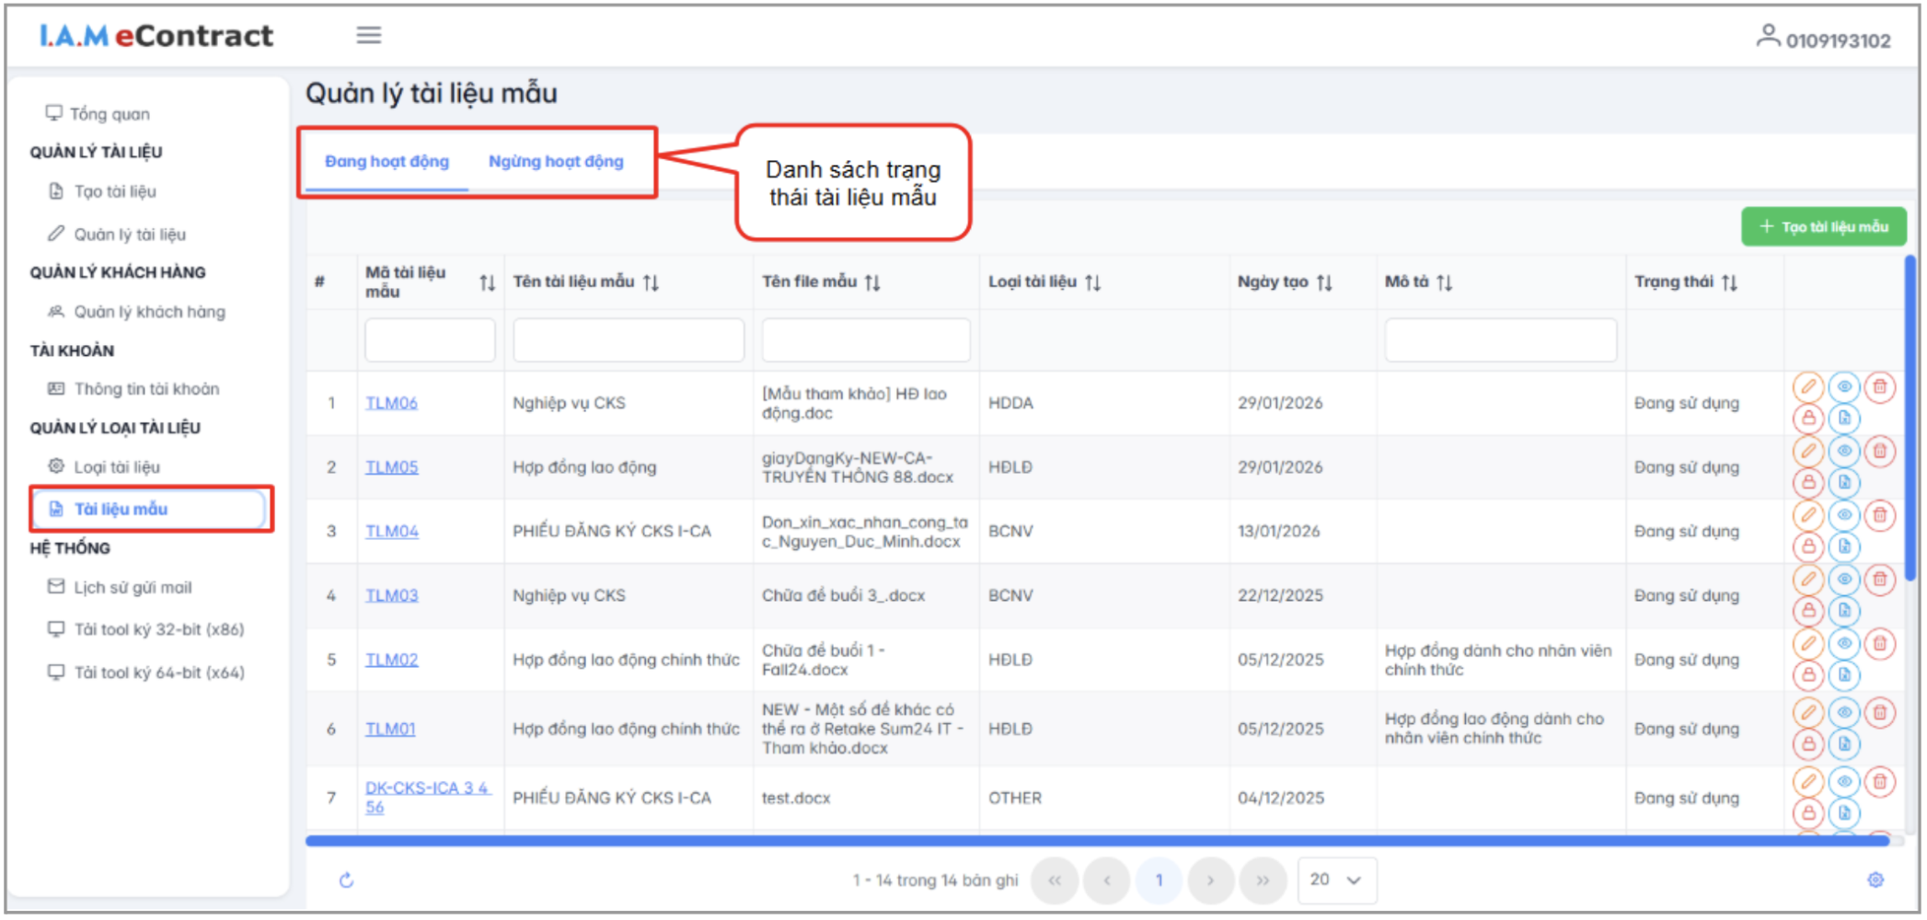Viewport: 1927px width, 920px height.
Task: Open the page size dropdown showing 20
Action: (1336, 880)
